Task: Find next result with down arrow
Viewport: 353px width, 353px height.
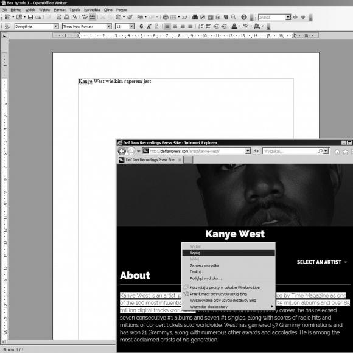Action: point(295,17)
